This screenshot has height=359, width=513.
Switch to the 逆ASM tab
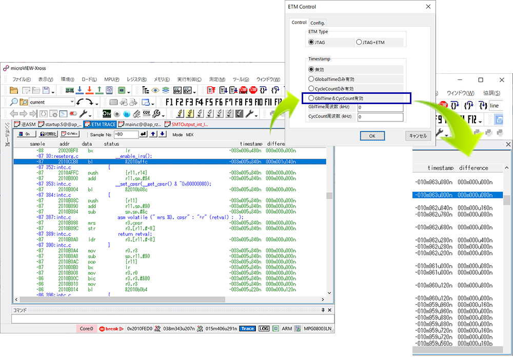pos(25,124)
